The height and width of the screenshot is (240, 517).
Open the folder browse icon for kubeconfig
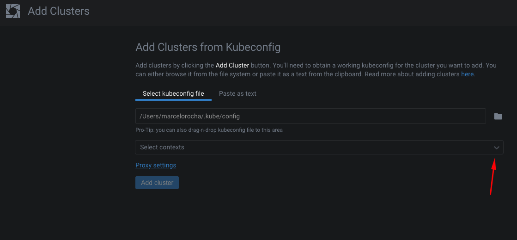coord(498,117)
